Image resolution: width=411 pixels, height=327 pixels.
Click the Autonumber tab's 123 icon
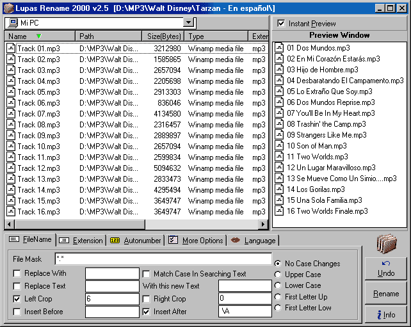115,240
